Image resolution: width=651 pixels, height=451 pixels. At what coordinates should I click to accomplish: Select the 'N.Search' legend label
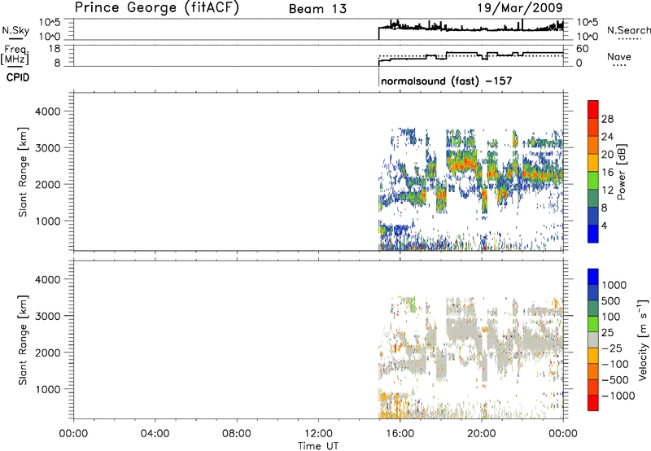point(628,30)
